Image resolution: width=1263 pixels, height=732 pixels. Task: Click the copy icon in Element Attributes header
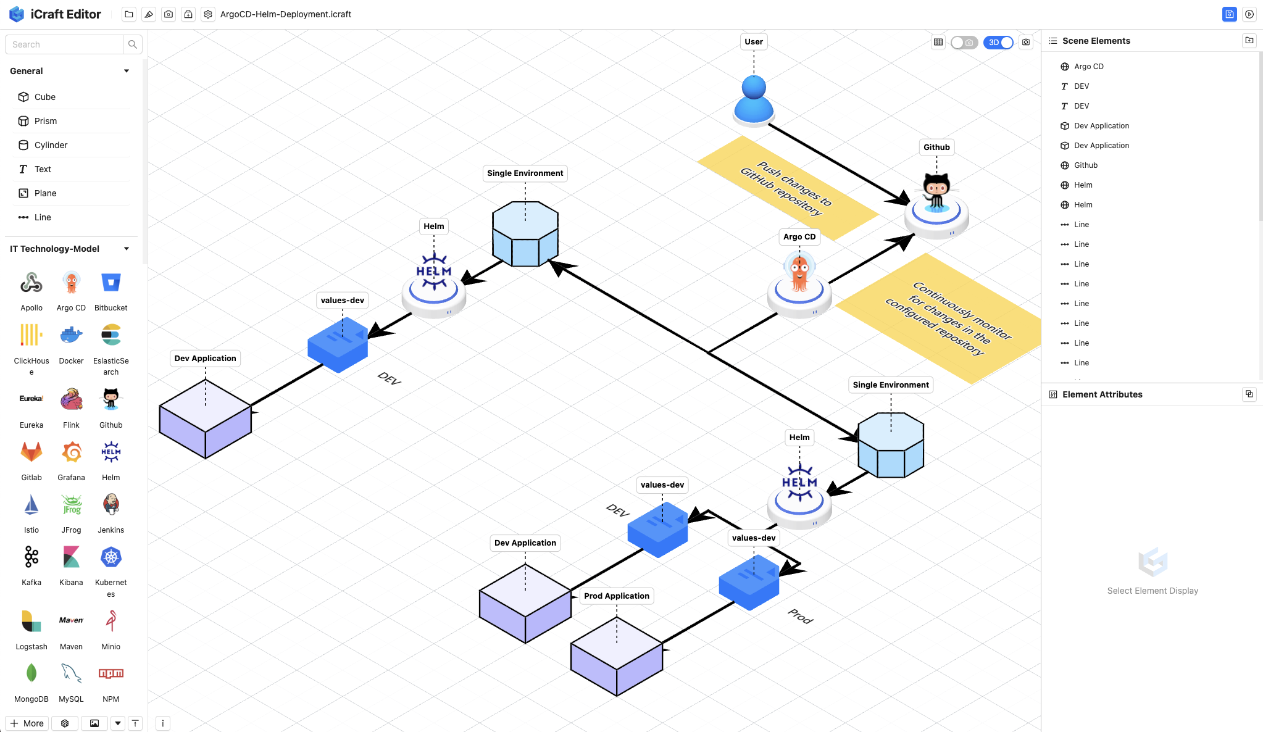point(1249,394)
